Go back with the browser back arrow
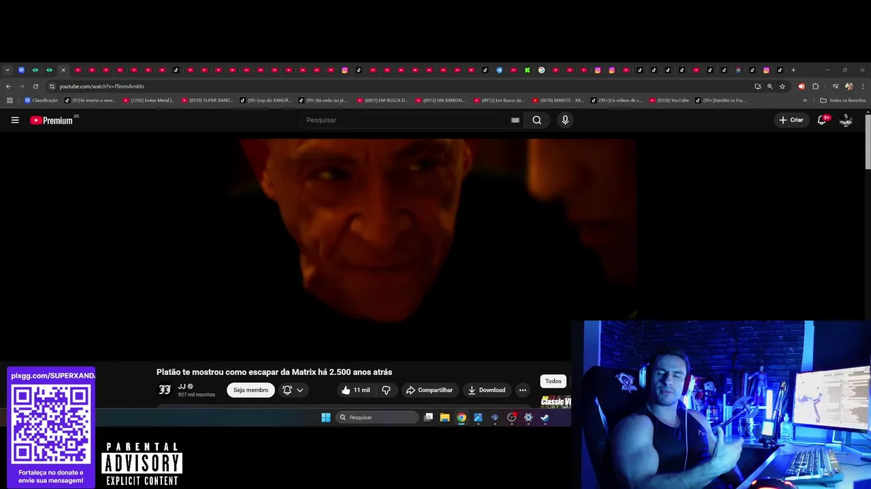Viewport: 871px width, 489px height. 8,86
